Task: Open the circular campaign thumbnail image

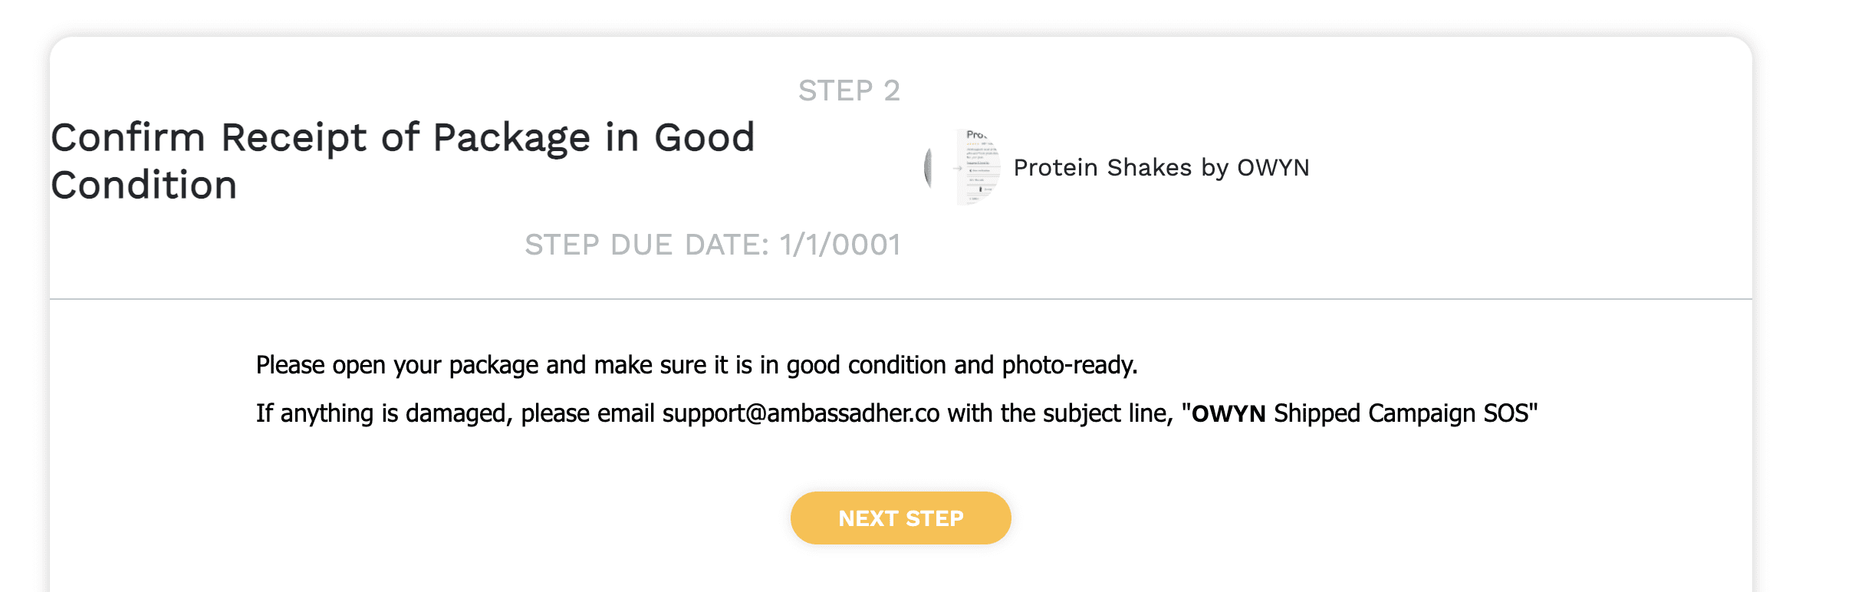Action: coord(968,167)
